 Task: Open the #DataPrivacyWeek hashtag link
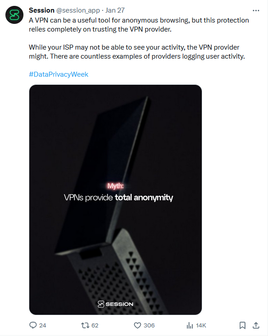pos(59,74)
